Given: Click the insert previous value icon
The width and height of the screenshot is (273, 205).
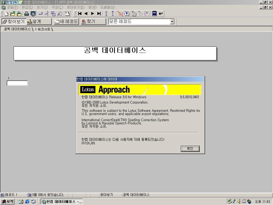Looking at the screenshot, I should pos(147,14).
